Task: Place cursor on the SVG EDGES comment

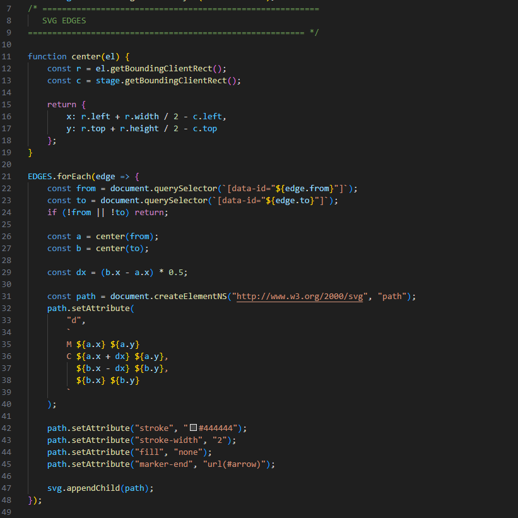Action: click(64, 20)
